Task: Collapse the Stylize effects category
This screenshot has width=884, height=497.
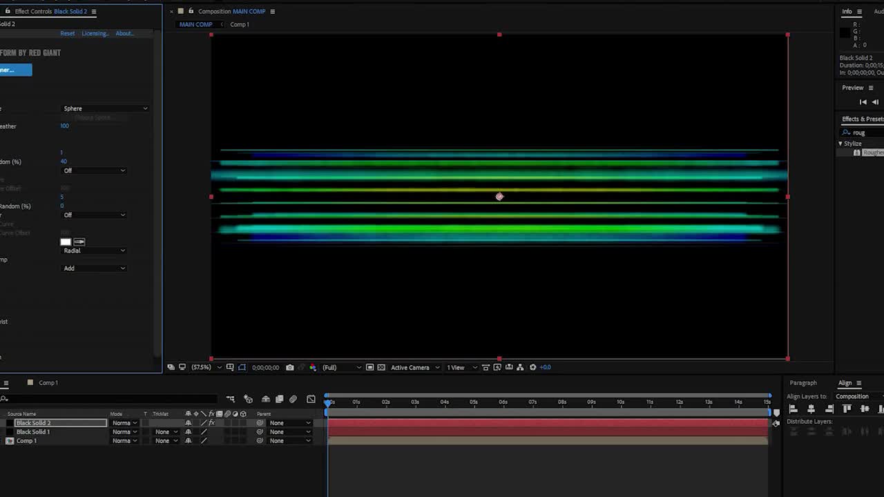Action: (840, 144)
